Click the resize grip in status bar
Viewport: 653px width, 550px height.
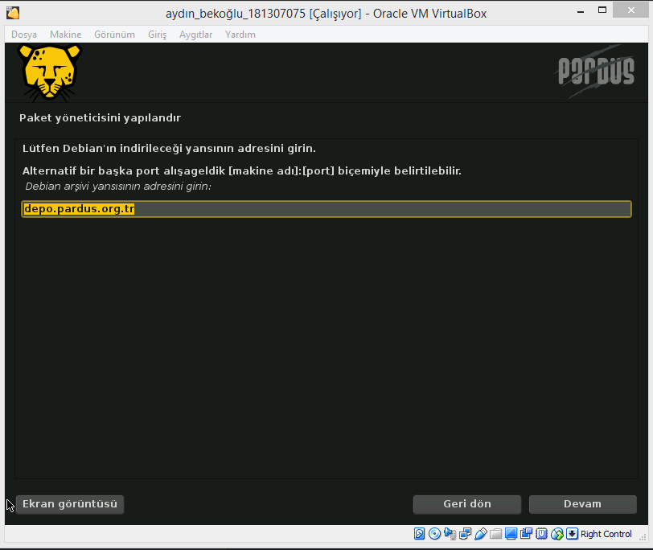643,537
